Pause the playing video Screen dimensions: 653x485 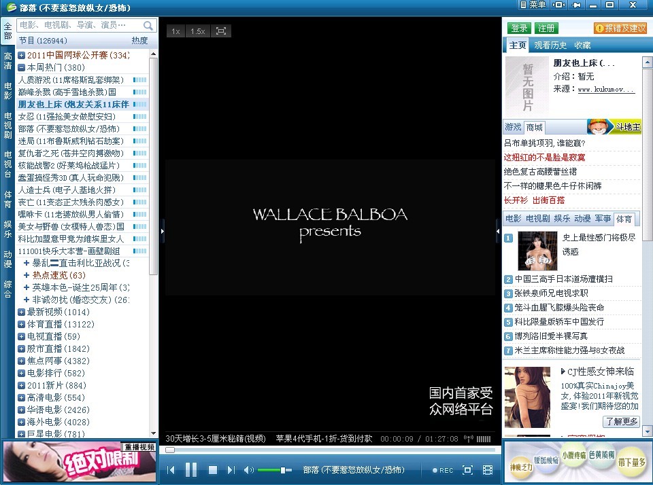pos(191,469)
